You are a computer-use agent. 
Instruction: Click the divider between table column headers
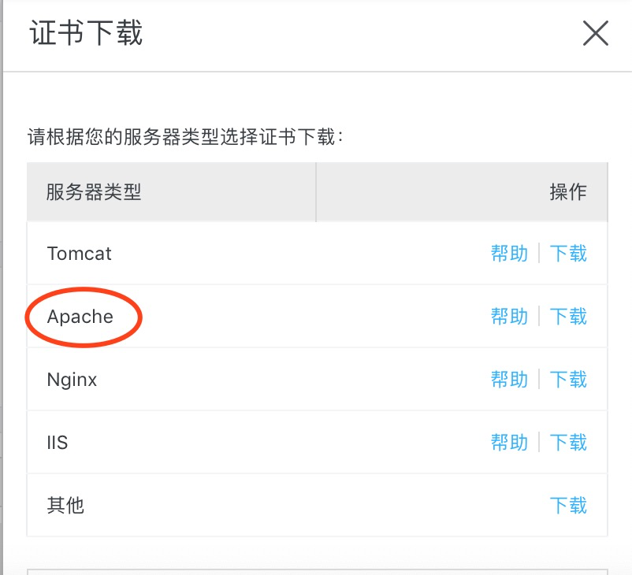pos(316,192)
